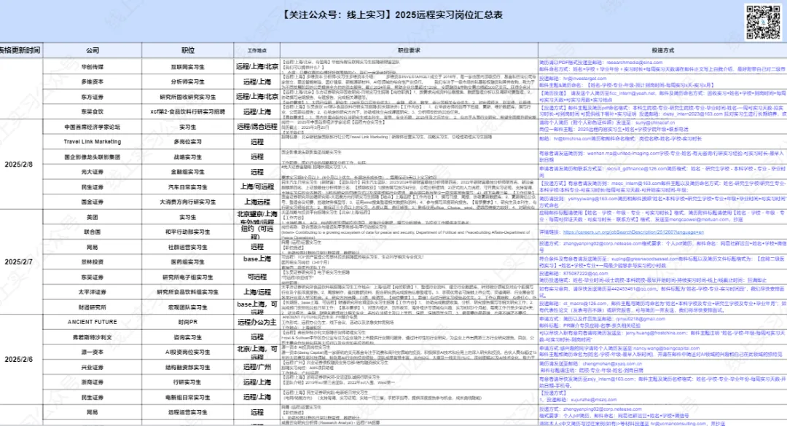Image resolution: width=787 pixels, height=426 pixels.
Task: Select the company cell '东吴食饮'
Action: pos(93,112)
